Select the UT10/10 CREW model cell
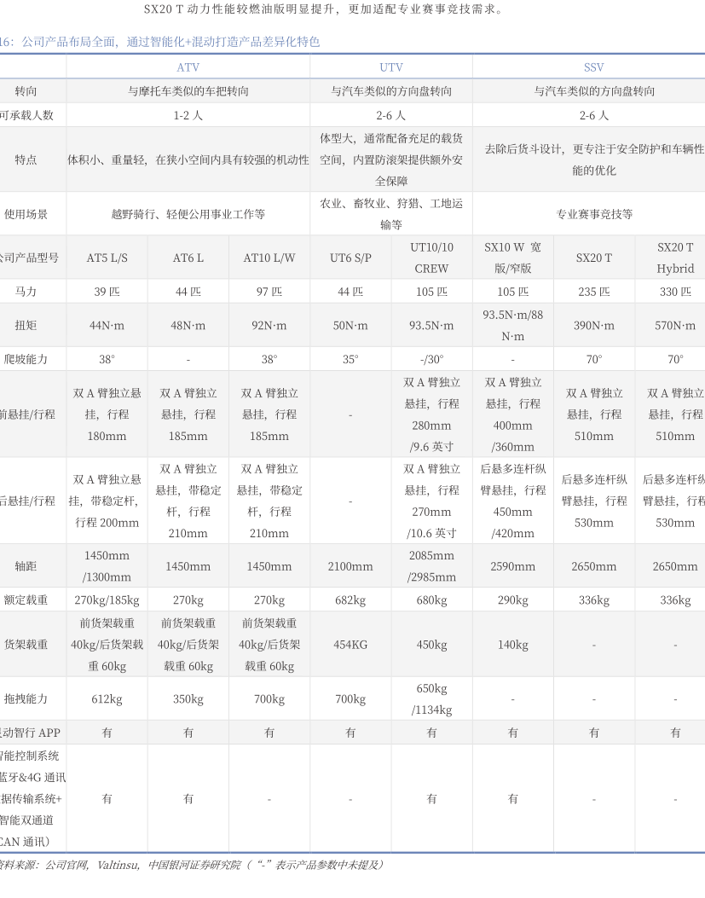 tap(431, 258)
